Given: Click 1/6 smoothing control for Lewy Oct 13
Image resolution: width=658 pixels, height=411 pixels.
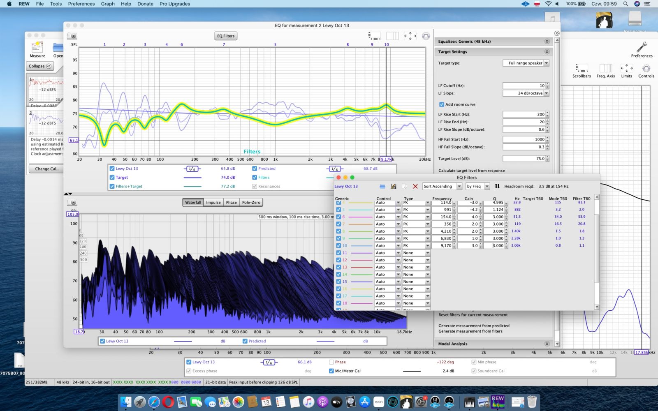Looking at the screenshot, I should (192, 169).
